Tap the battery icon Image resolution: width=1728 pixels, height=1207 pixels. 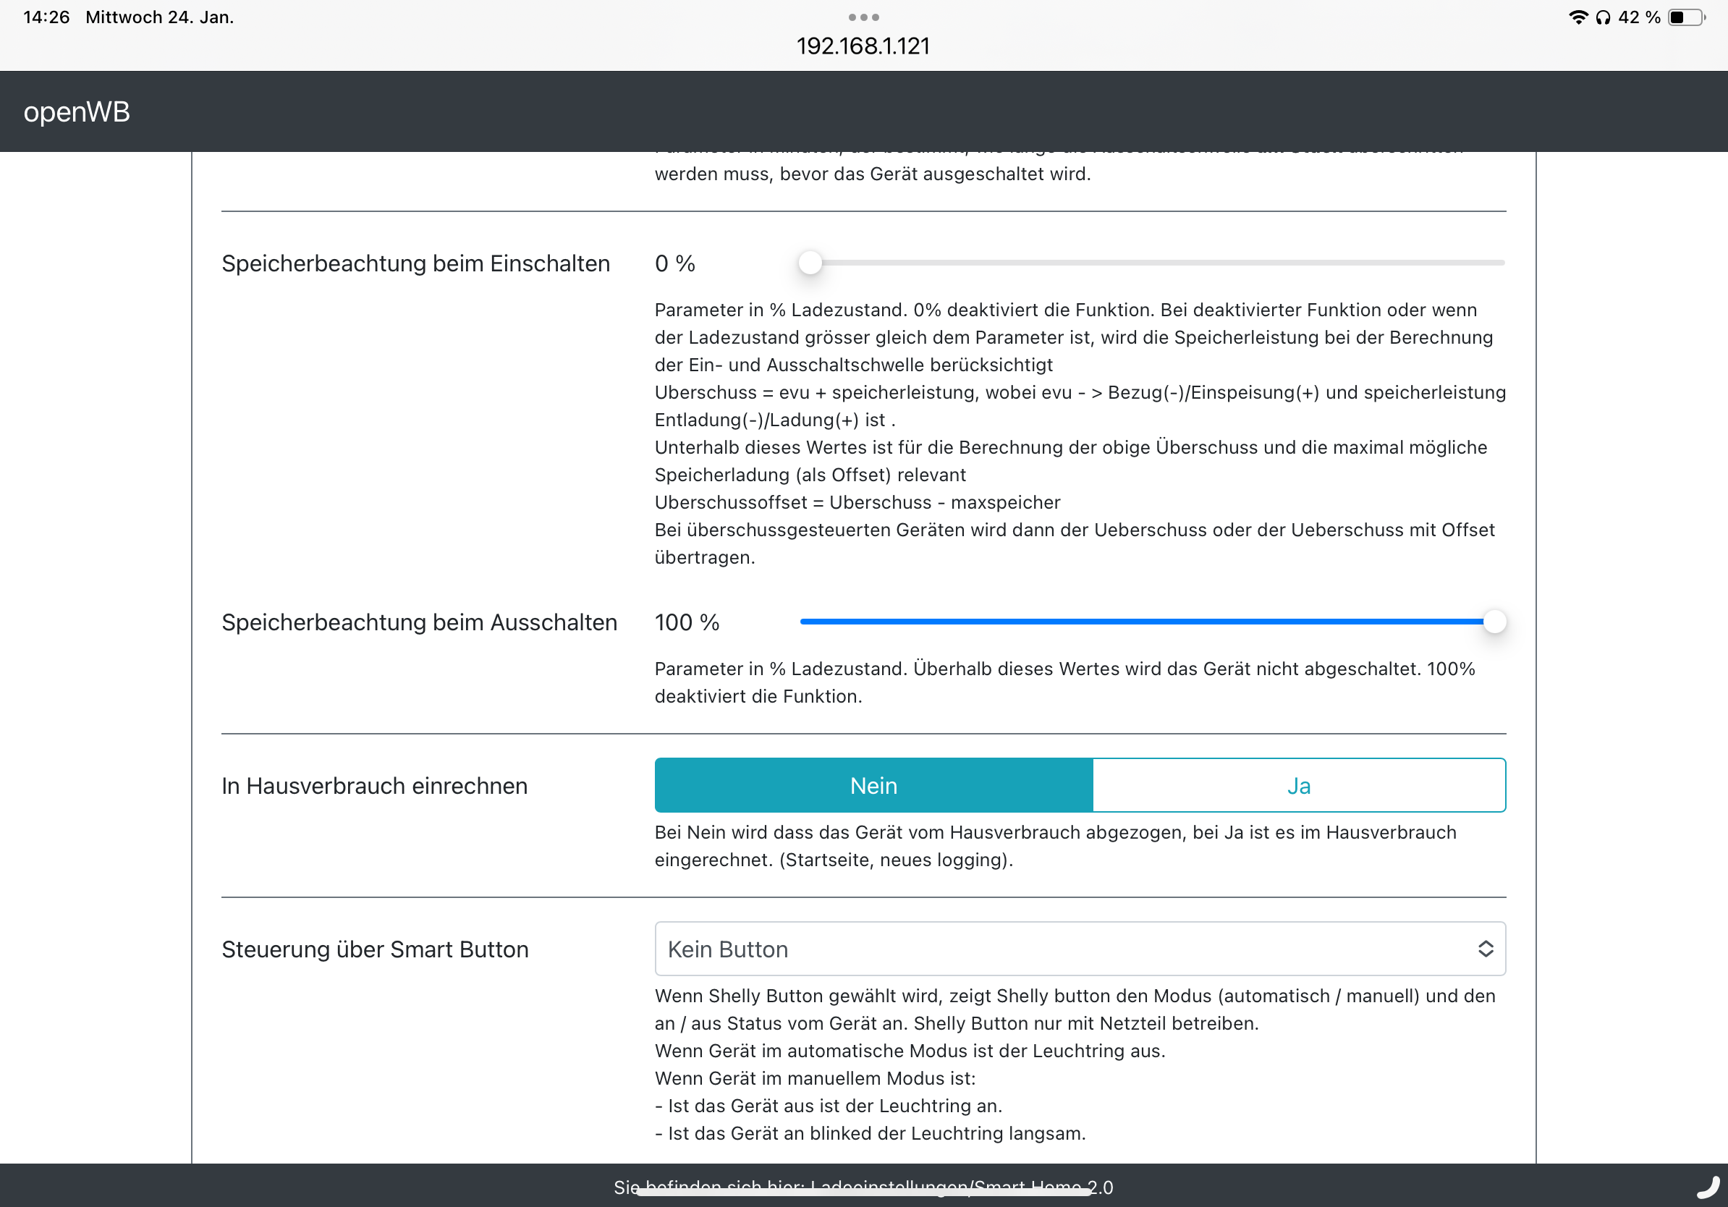point(1686,17)
